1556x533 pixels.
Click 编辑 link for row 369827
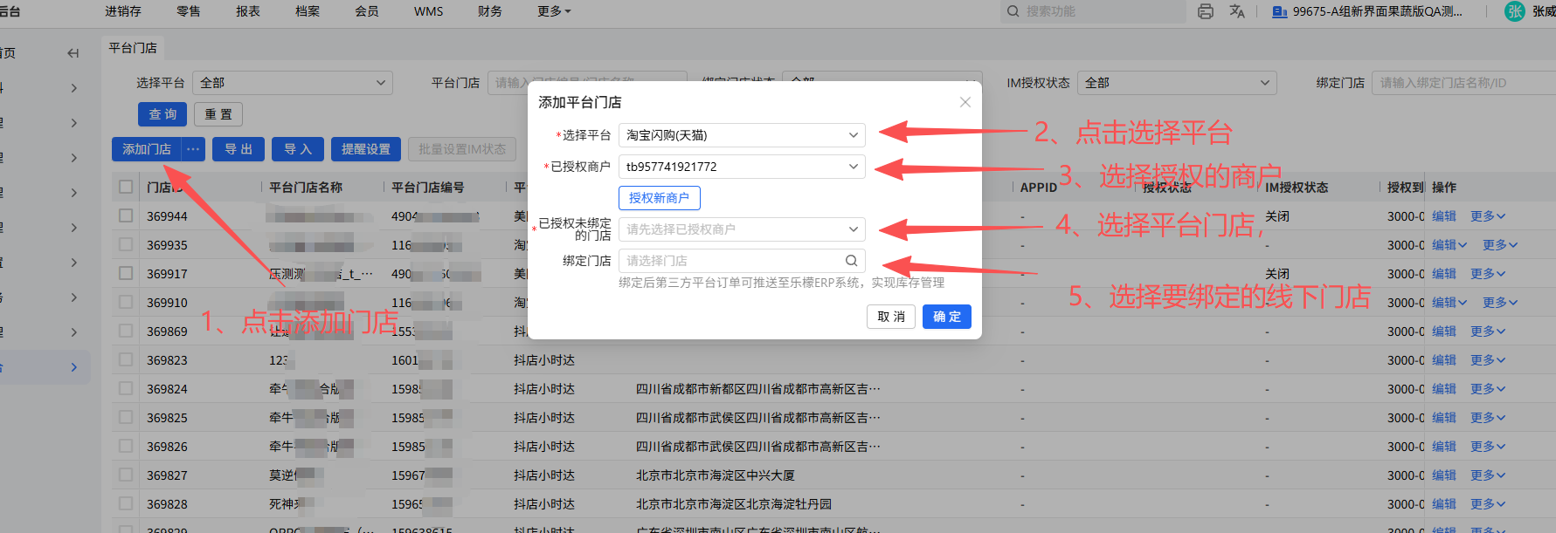1444,475
